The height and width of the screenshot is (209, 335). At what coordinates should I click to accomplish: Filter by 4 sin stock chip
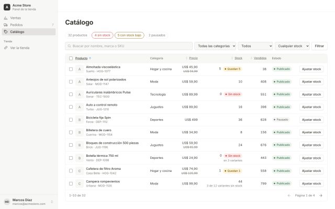103,35
